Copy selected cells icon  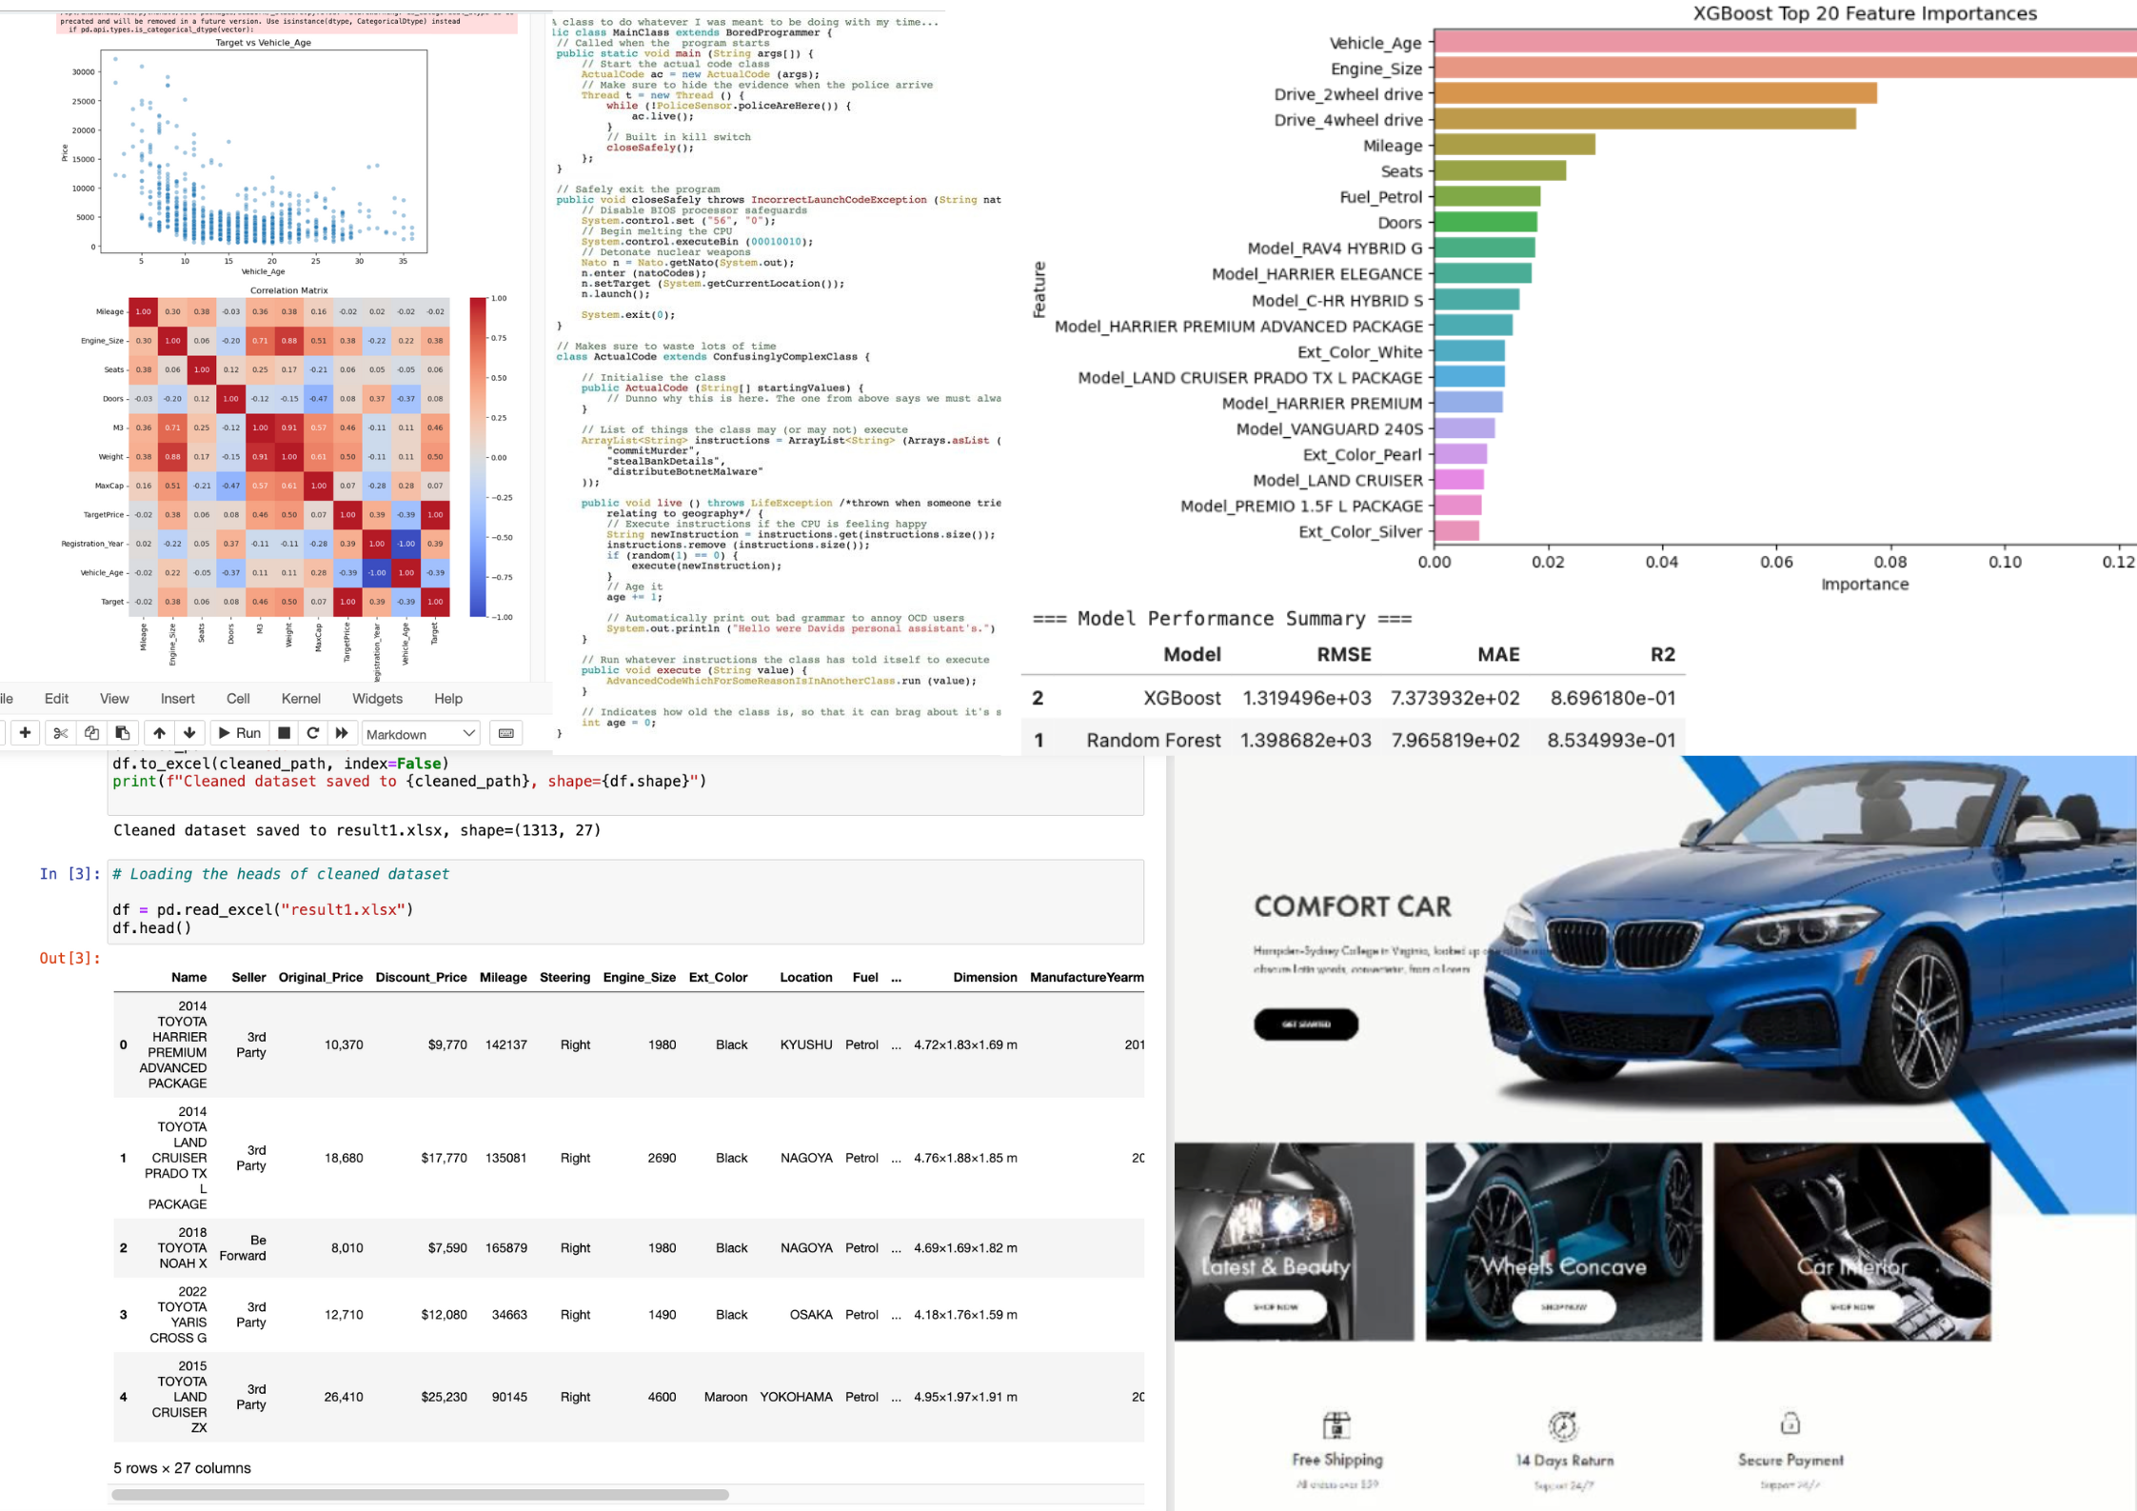[91, 733]
